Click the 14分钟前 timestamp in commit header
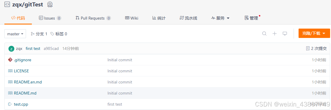331x110 pixels. pos(70,49)
